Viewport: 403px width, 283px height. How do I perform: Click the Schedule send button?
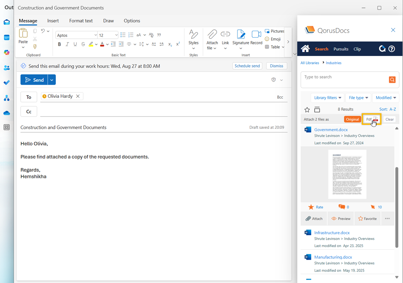click(247, 66)
